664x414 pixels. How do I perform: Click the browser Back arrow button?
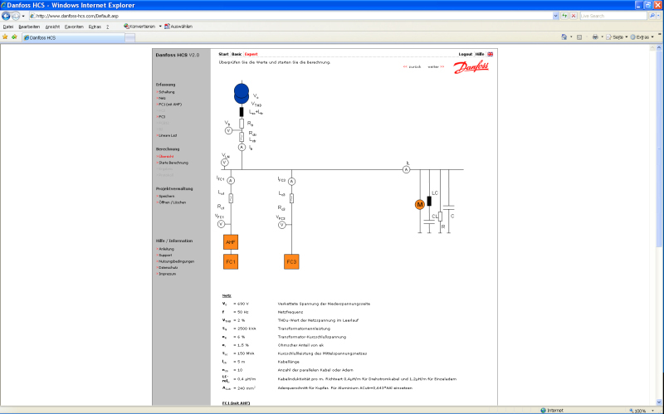[6, 16]
